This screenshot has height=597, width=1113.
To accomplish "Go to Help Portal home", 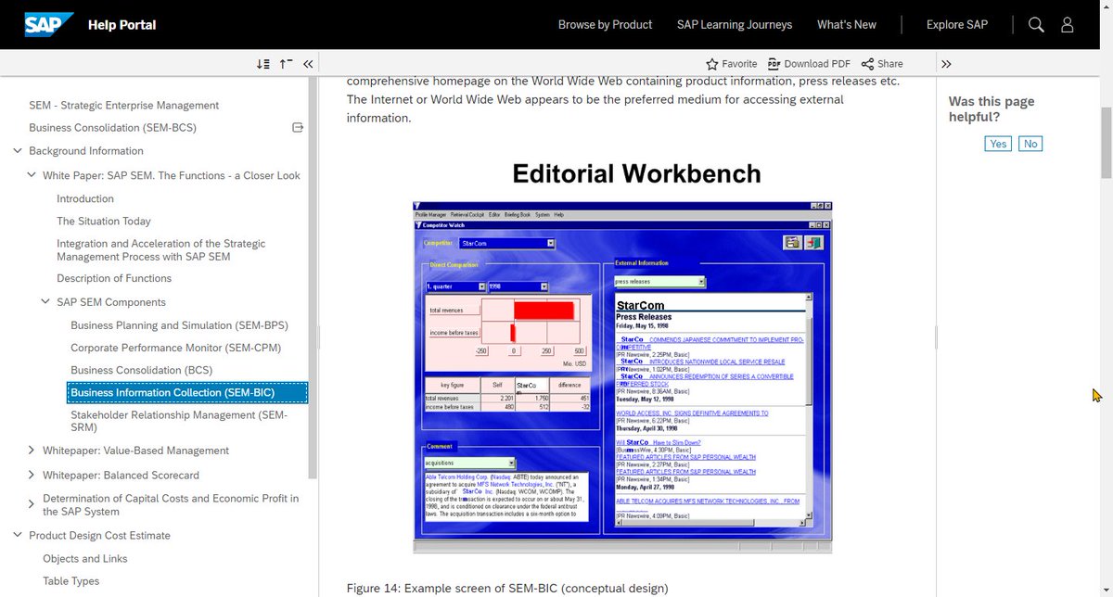I will point(122,25).
